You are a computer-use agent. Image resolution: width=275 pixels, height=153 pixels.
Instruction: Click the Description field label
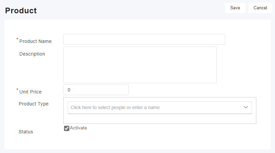click(32, 54)
